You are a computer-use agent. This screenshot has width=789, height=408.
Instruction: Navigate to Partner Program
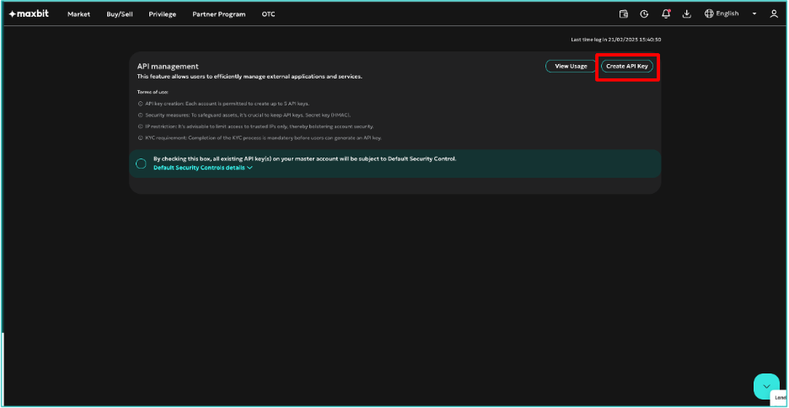[x=218, y=14]
